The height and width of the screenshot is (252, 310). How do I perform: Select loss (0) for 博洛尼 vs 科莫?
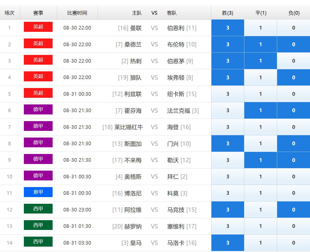tap(294, 193)
